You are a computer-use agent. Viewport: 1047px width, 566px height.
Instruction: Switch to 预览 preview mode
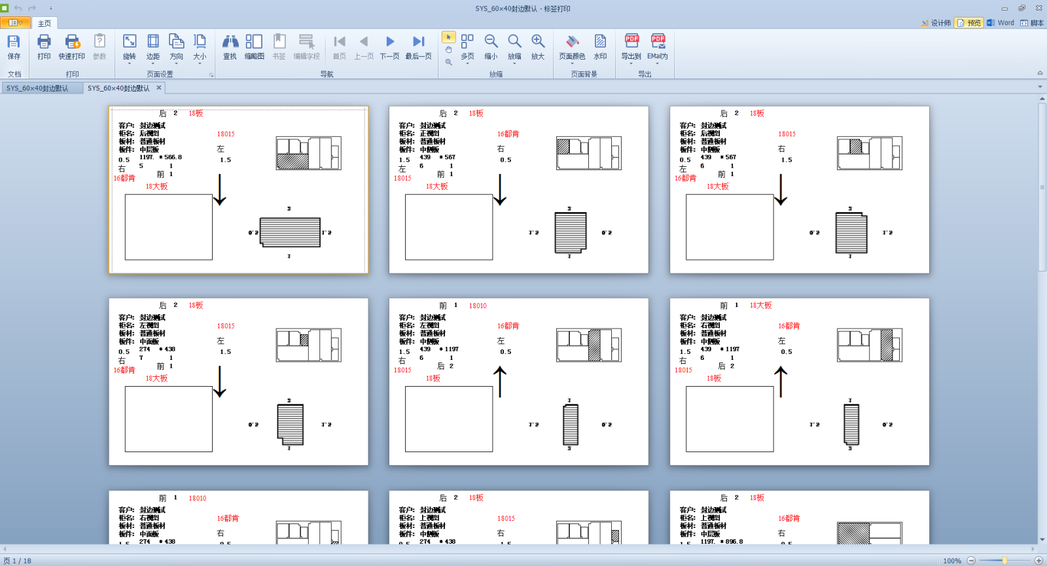(x=968, y=23)
